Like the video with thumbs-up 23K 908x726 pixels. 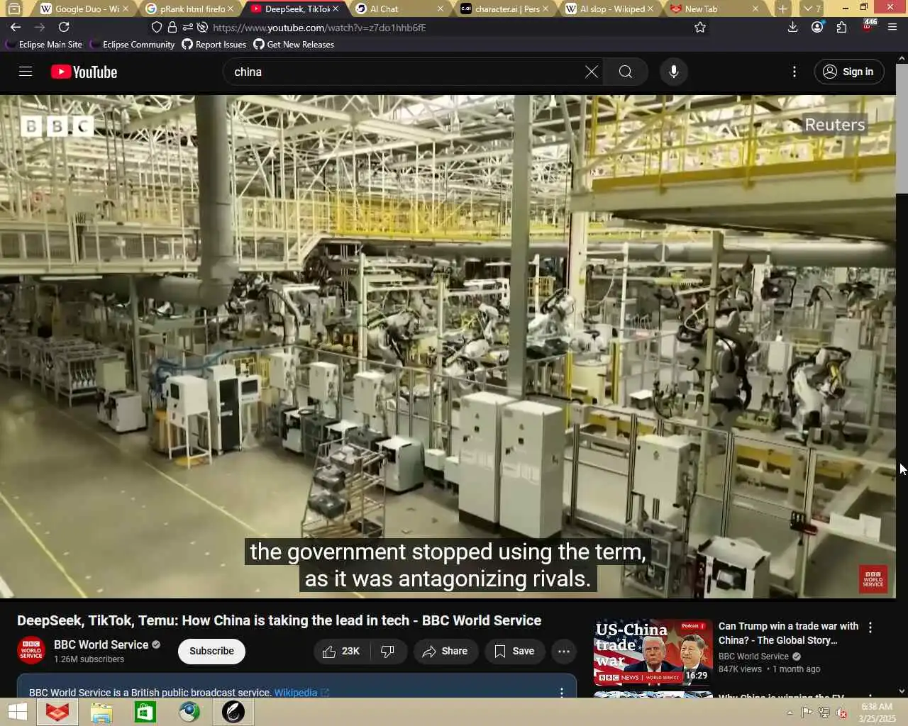click(x=341, y=651)
